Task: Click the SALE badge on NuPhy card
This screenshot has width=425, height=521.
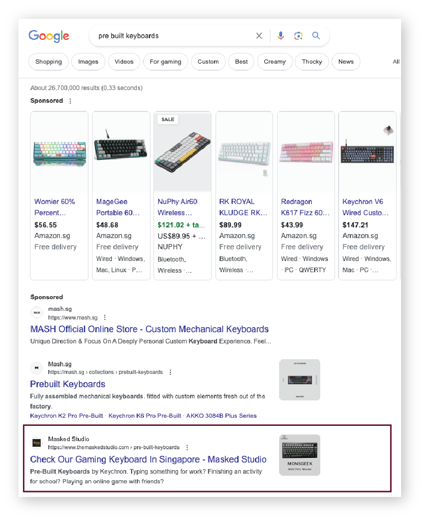Action: [168, 119]
